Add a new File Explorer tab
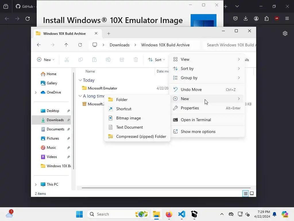 pos(109,33)
